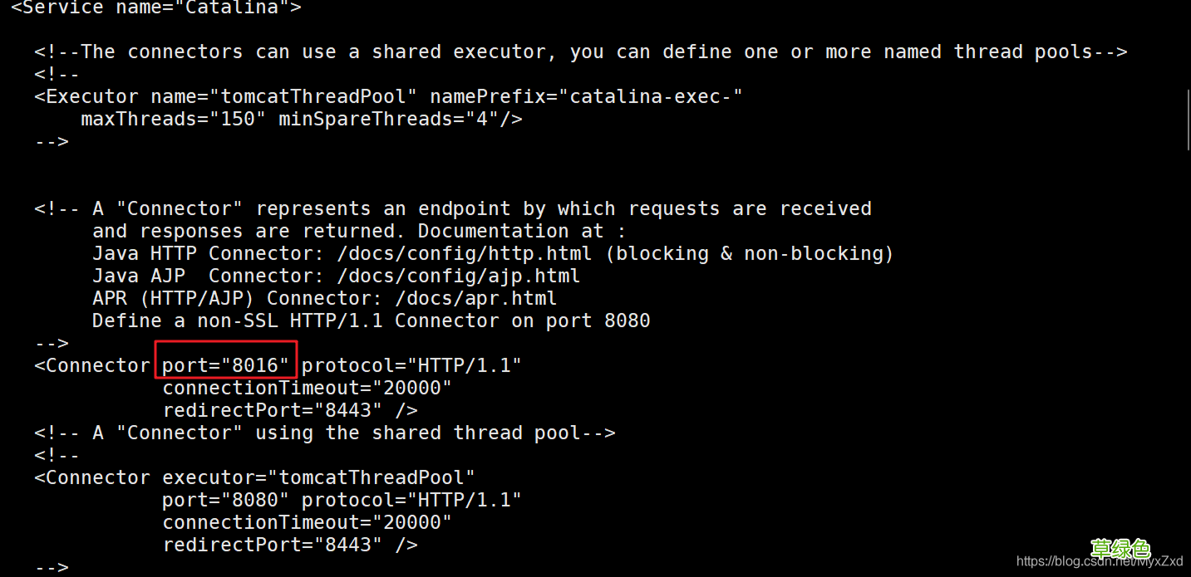Click the highlighted port="8016" value
The height and width of the screenshot is (577, 1191).
click(225, 365)
